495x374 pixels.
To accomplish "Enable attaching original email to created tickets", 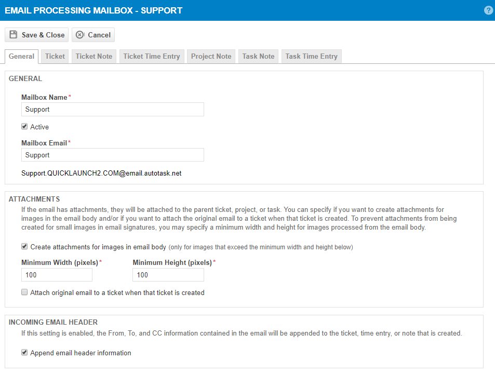I will (24, 292).
